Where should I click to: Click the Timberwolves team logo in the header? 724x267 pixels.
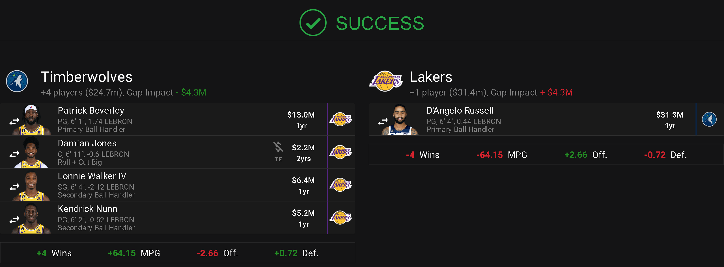coord(17,81)
